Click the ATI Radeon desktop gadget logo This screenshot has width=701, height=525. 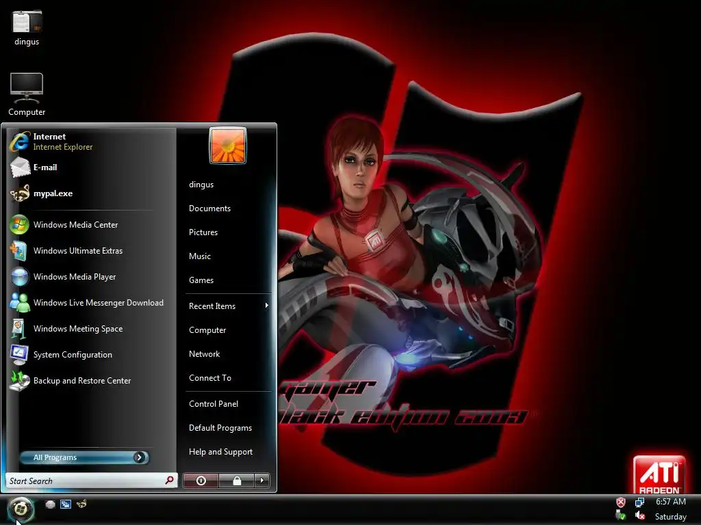coord(659,474)
